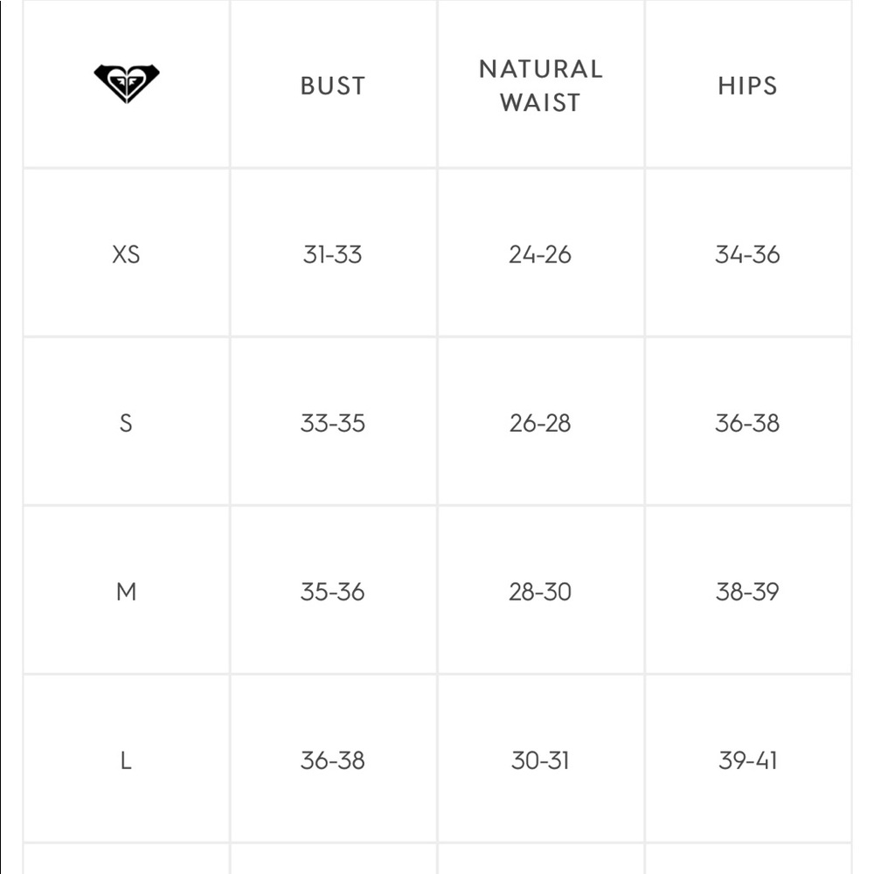Image resolution: width=874 pixels, height=874 pixels.
Task: Click the L hips value 39-41
Action: (747, 760)
